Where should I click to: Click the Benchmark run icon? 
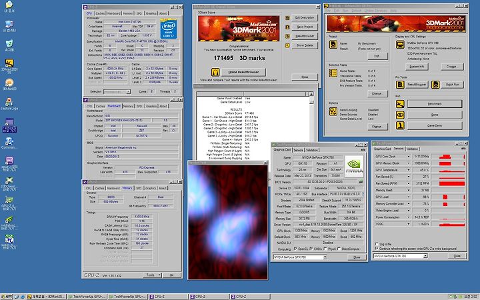(400, 104)
